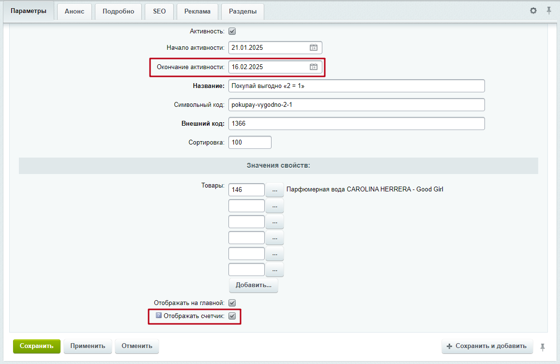The width and height of the screenshot is (560, 364).
Task: Open the form settings gear icon
Action: coord(533,11)
